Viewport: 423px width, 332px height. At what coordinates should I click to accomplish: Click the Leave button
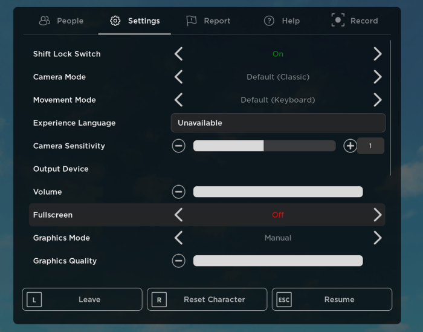click(x=82, y=299)
